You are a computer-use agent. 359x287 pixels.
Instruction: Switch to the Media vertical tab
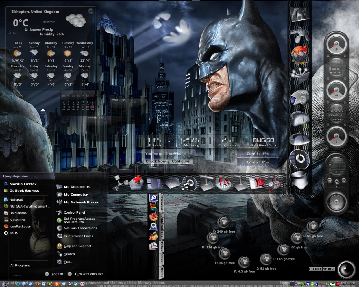coord(162,272)
